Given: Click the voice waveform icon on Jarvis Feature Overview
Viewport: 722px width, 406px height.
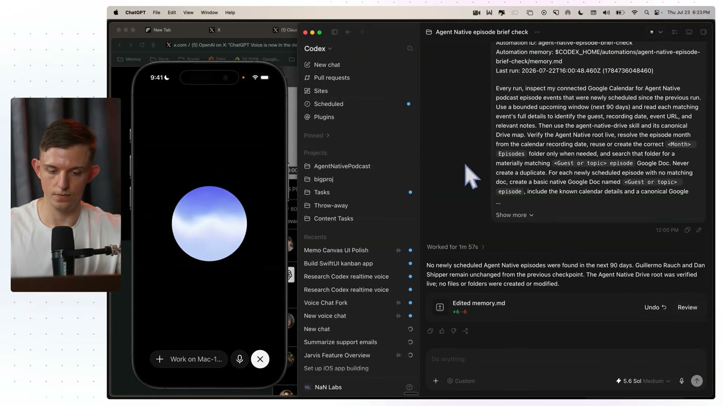Looking at the screenshot, I should click(398, 356).
